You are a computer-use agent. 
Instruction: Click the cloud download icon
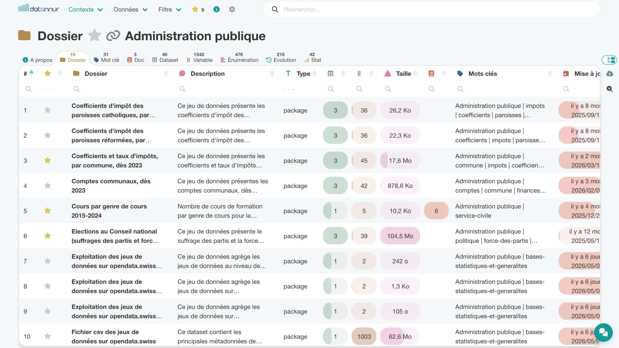[x=610, y=74]
